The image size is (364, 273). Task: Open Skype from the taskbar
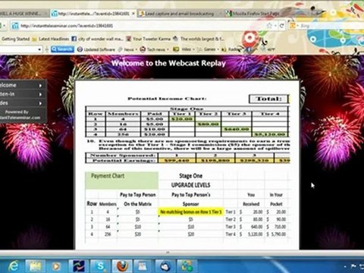100,266
